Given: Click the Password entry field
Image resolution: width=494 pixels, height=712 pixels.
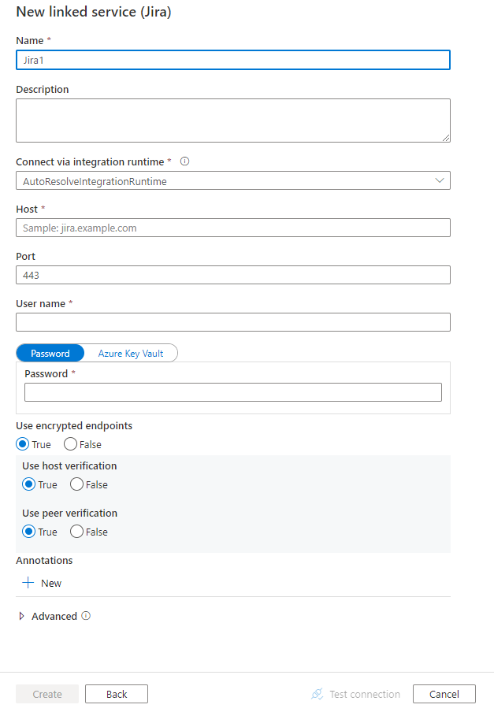Looking at the screenshot, I should [233, 392].
